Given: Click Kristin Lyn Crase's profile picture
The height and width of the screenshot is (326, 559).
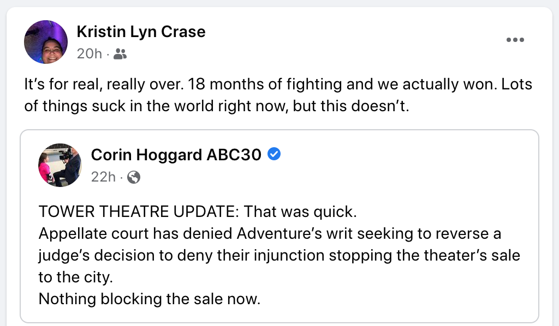Looking at the screenshot, I should (46, 42).
